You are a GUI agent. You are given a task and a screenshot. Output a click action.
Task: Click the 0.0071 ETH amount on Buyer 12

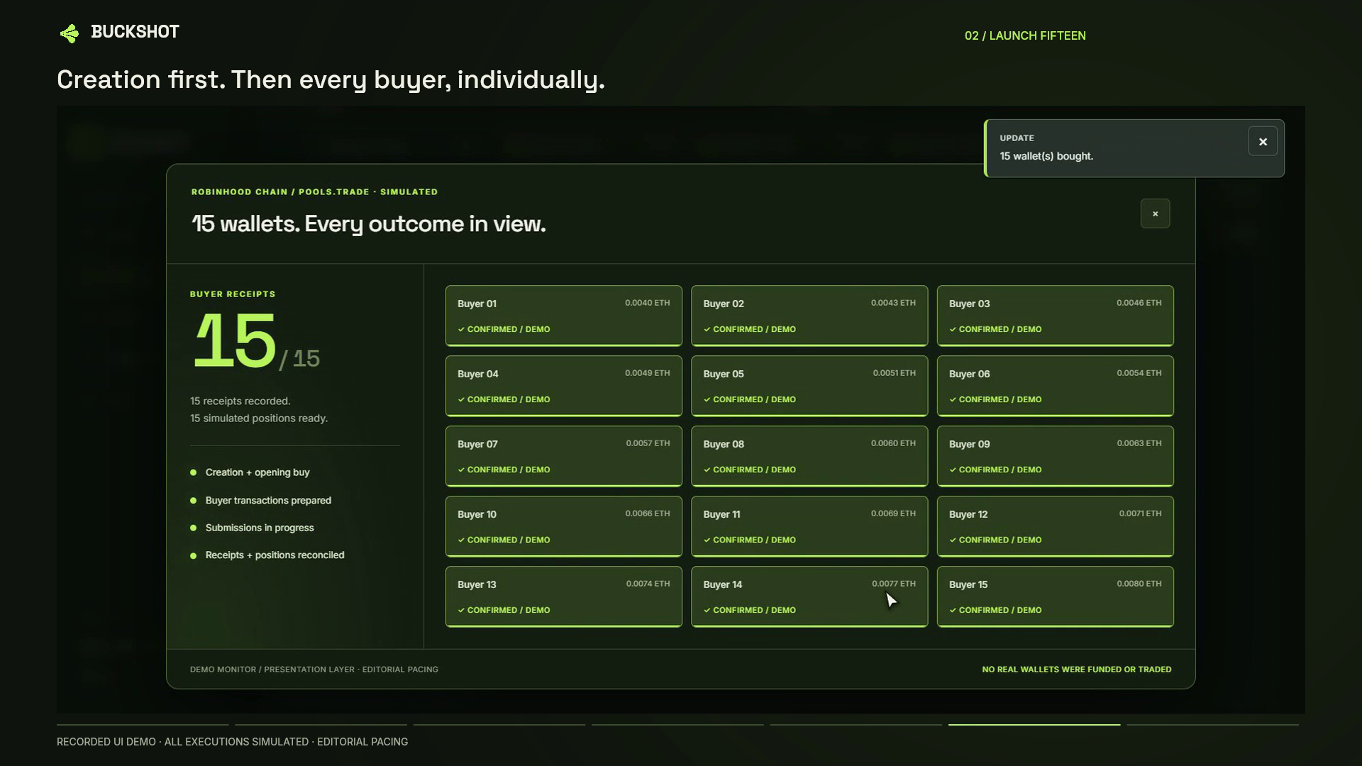point(1140,514)
